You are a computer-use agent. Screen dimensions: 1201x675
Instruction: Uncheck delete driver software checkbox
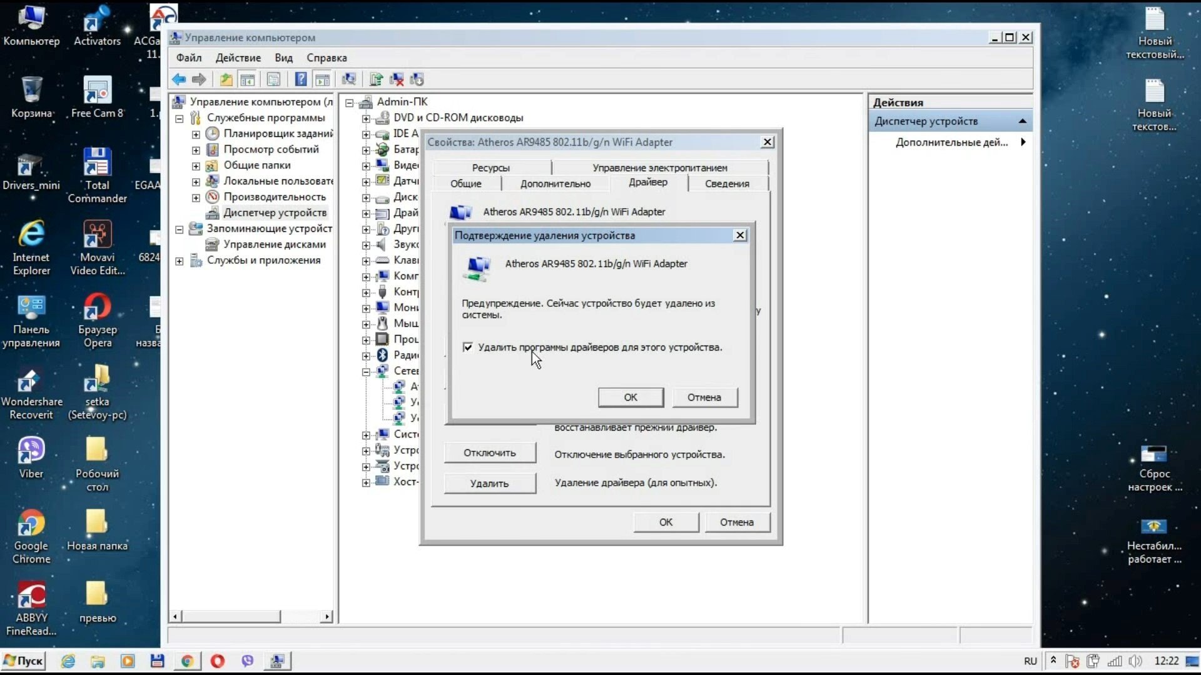click(x=468, y=347)
